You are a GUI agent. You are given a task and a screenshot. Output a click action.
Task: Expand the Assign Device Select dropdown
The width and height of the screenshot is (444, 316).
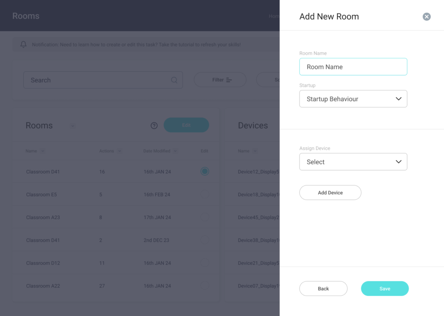[x=353, y=162]
